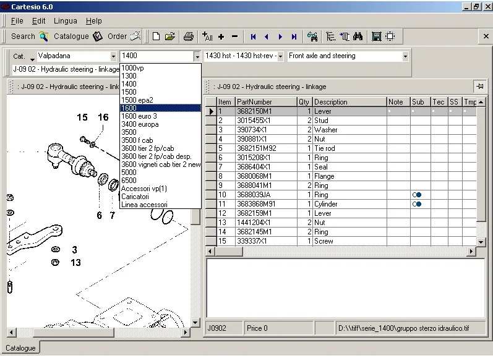Click the add all (+All) icon
Image resolution: width=493 pixels, height=358 pixels.
click(207, 36)
